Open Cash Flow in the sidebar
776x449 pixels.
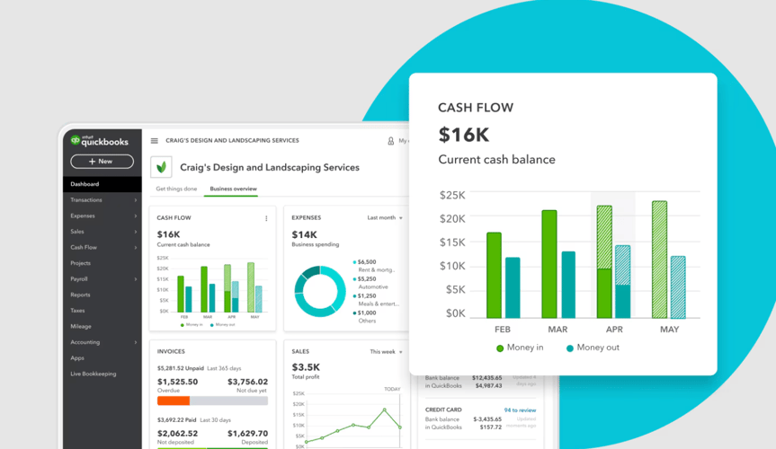pyautogui.click(x=102, y=247)
